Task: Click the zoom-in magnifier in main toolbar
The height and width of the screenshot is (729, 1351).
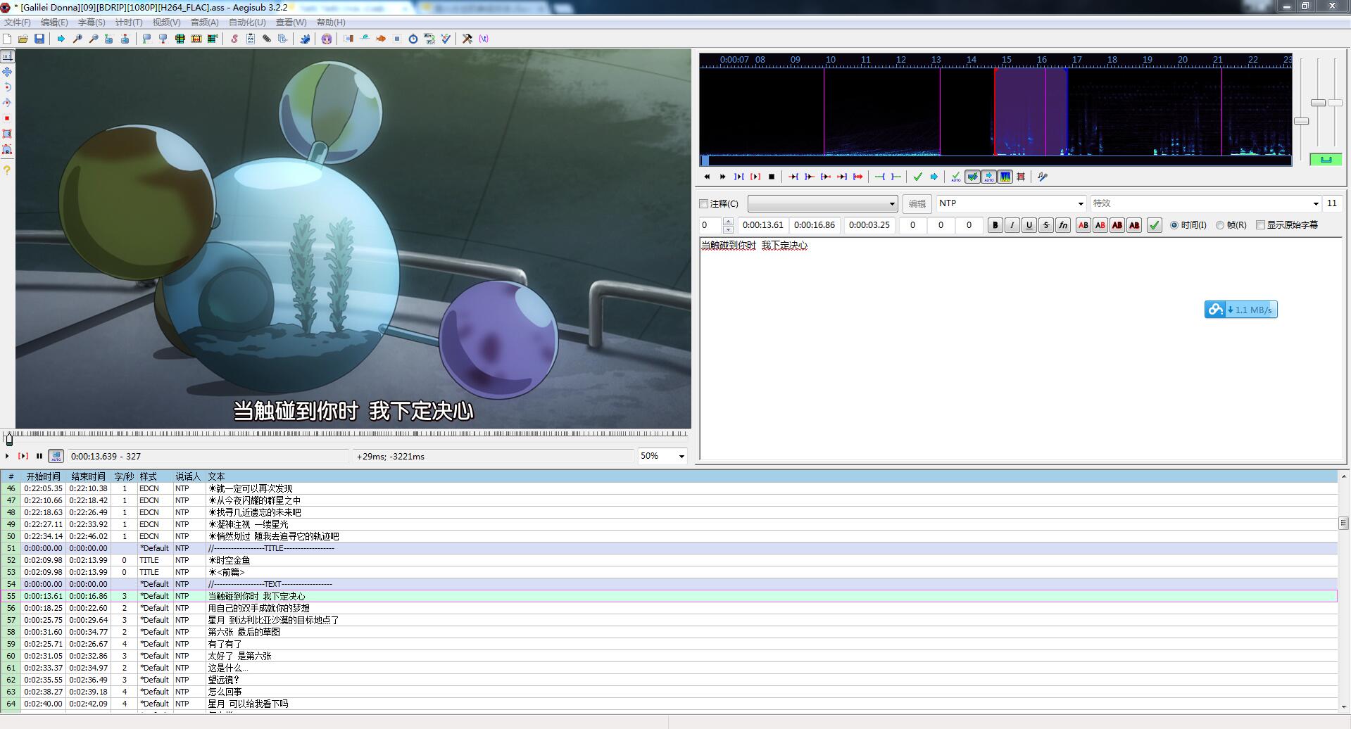Action: pyautogui.click(x=77, y=39)
